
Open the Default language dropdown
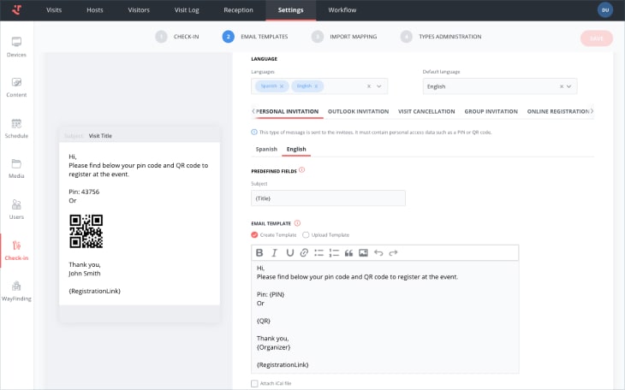click(x=569, y=86)
